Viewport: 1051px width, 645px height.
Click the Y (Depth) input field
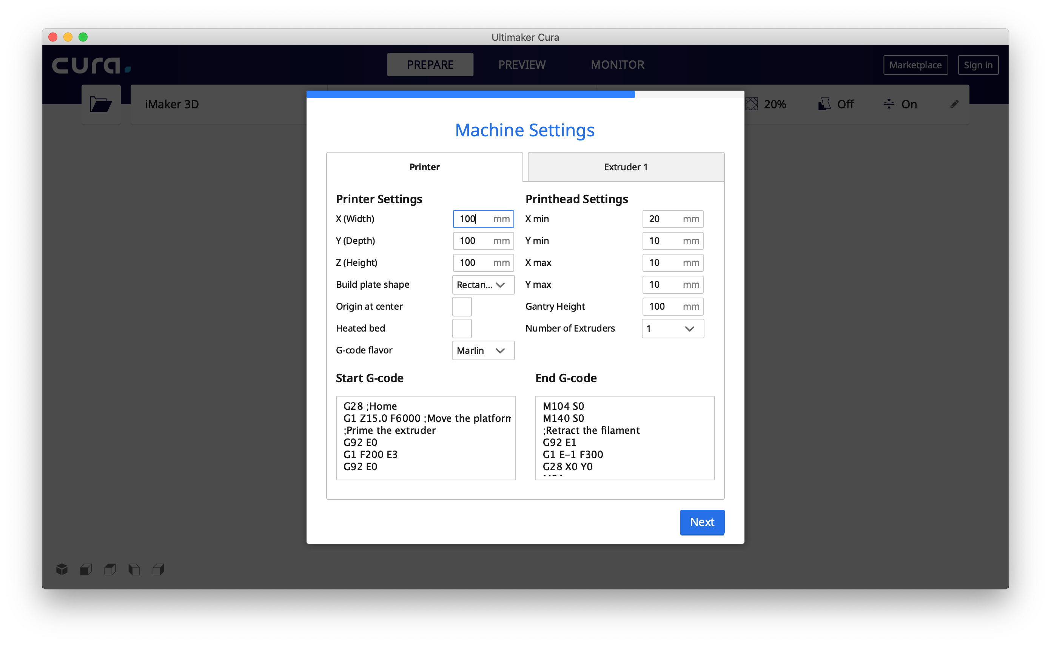point(483,241)
